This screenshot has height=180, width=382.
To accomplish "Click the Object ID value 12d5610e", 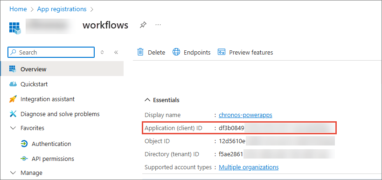I will [232, 141].
